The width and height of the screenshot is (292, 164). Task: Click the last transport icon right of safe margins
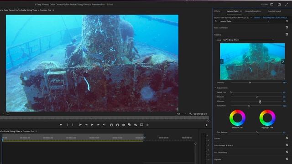tap(147, 125)
